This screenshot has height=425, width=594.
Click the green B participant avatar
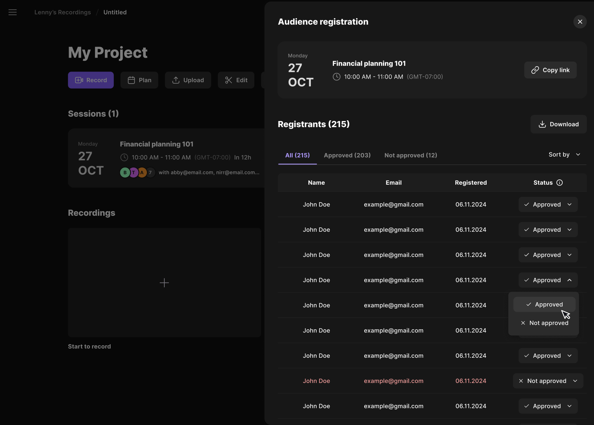coord(125,173)
